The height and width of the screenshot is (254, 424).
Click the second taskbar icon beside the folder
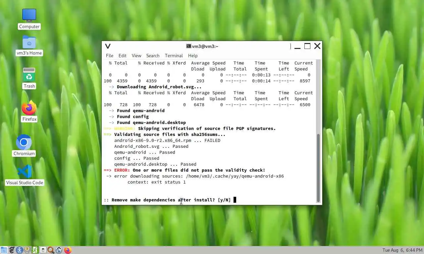[12, 250]
